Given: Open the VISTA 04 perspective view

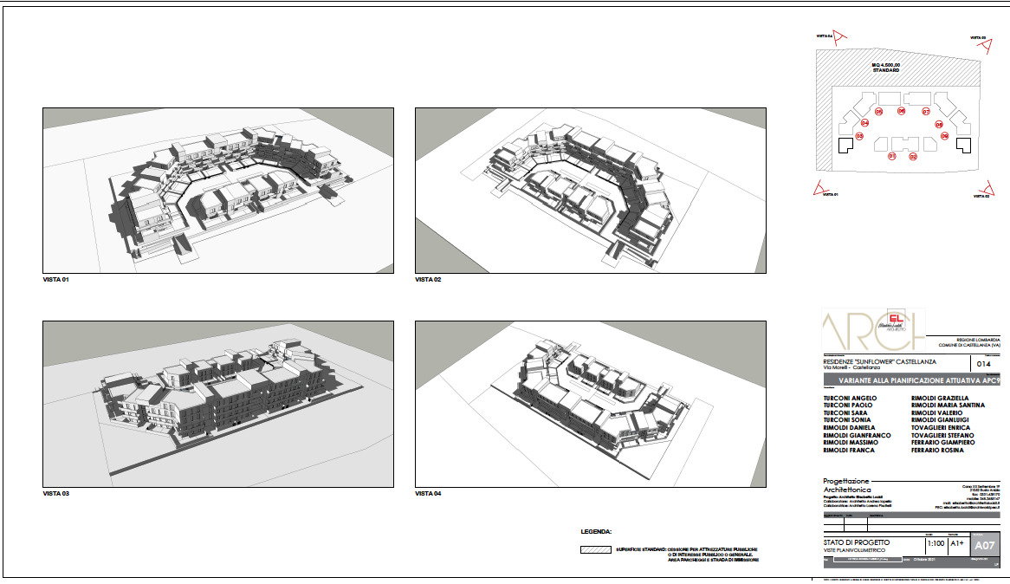Looking at the screenshot, I should point(590,404).
